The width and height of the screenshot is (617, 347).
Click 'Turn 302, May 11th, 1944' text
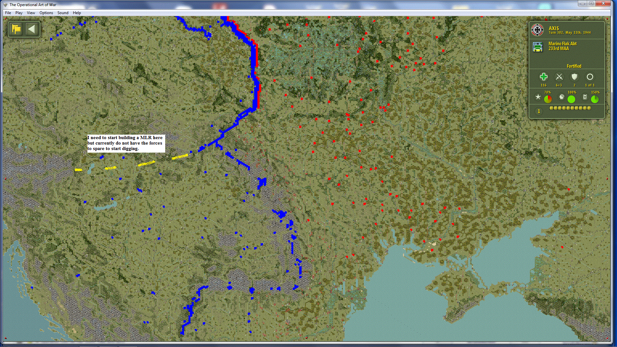(569, 32)
